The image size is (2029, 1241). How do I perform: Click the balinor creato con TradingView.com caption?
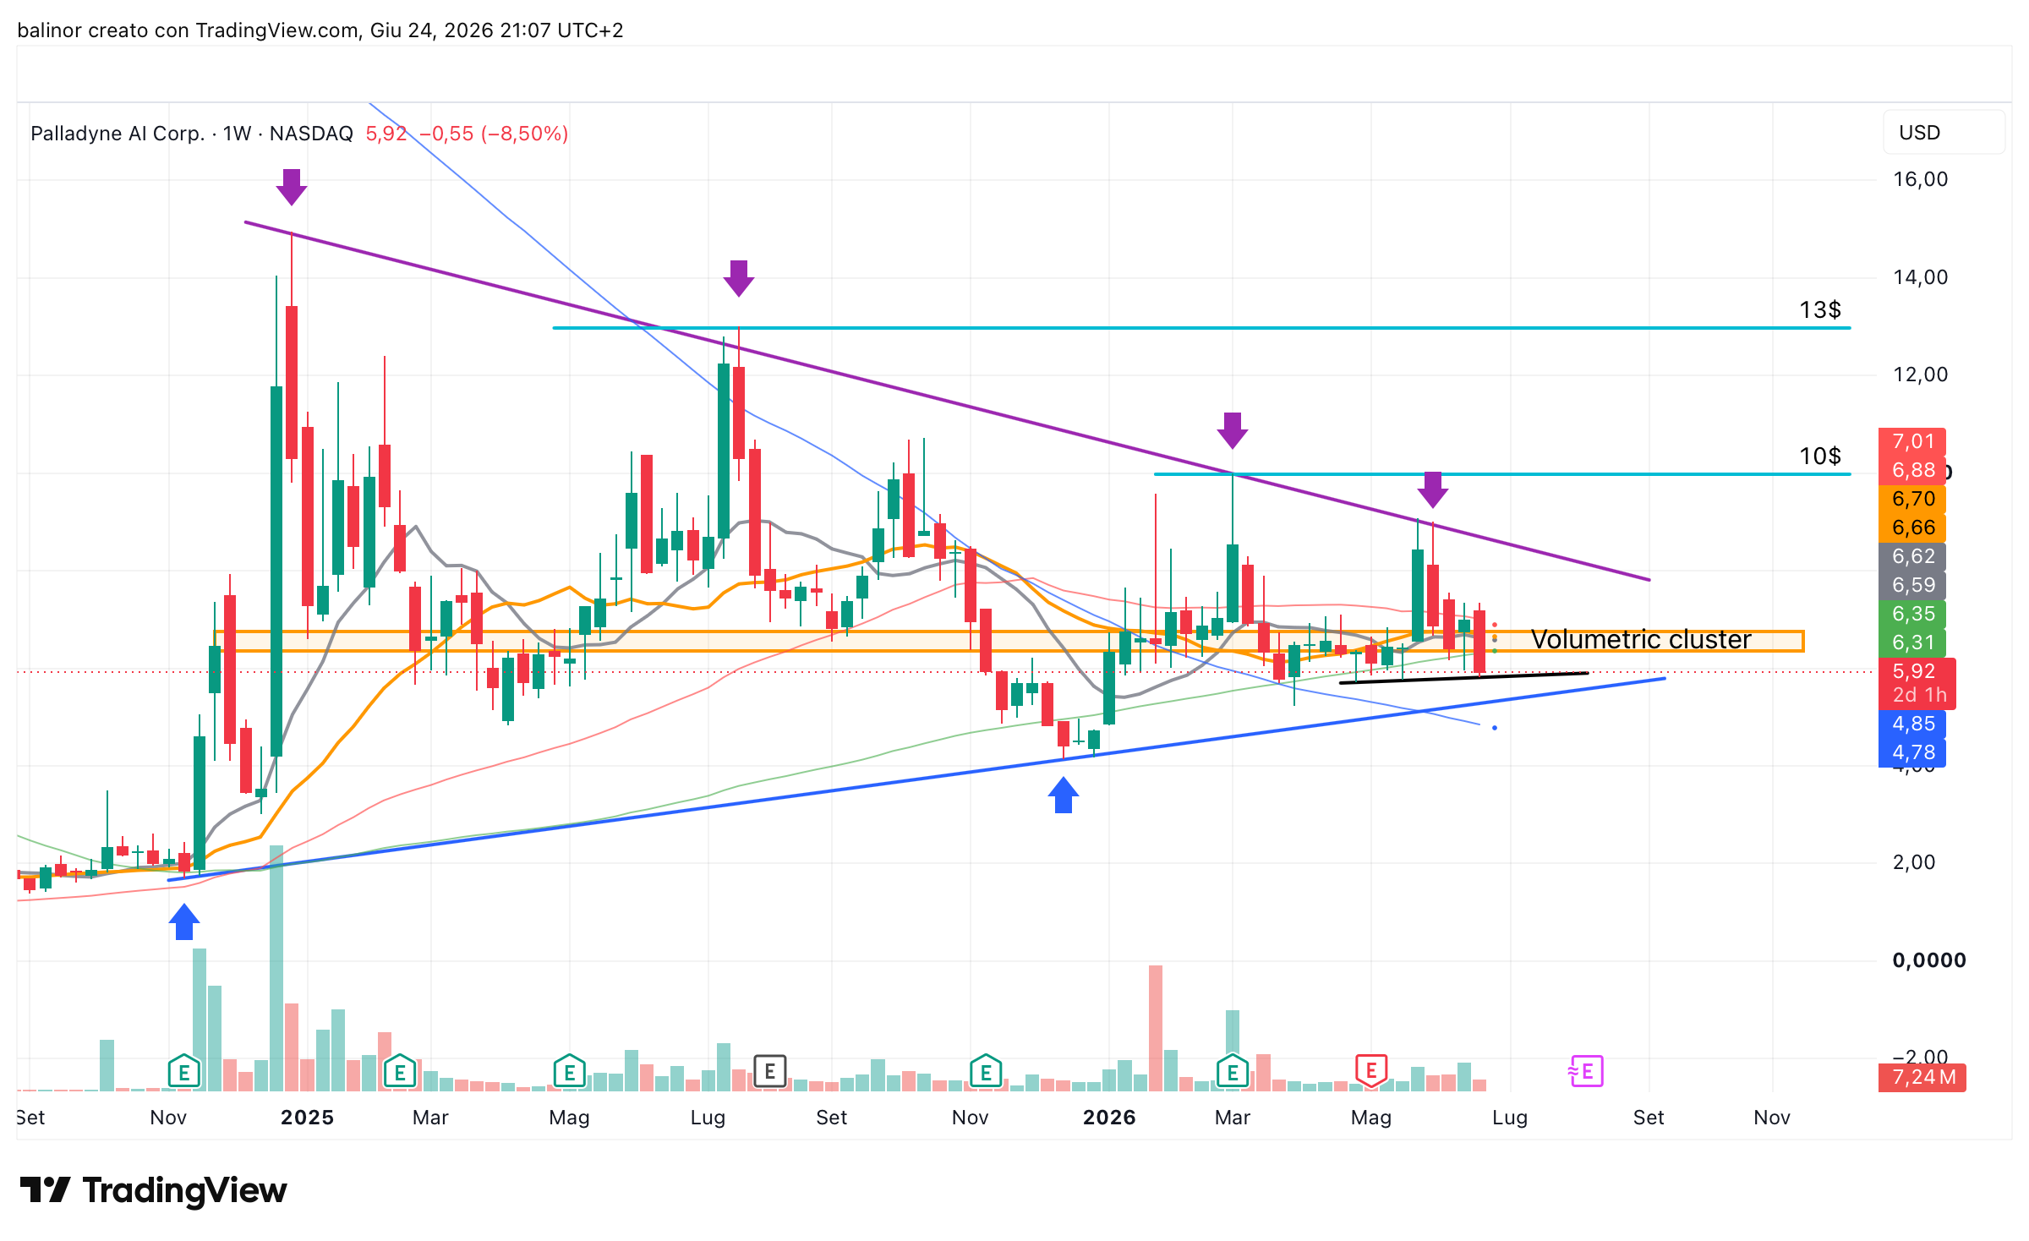(x=320, y=30)
